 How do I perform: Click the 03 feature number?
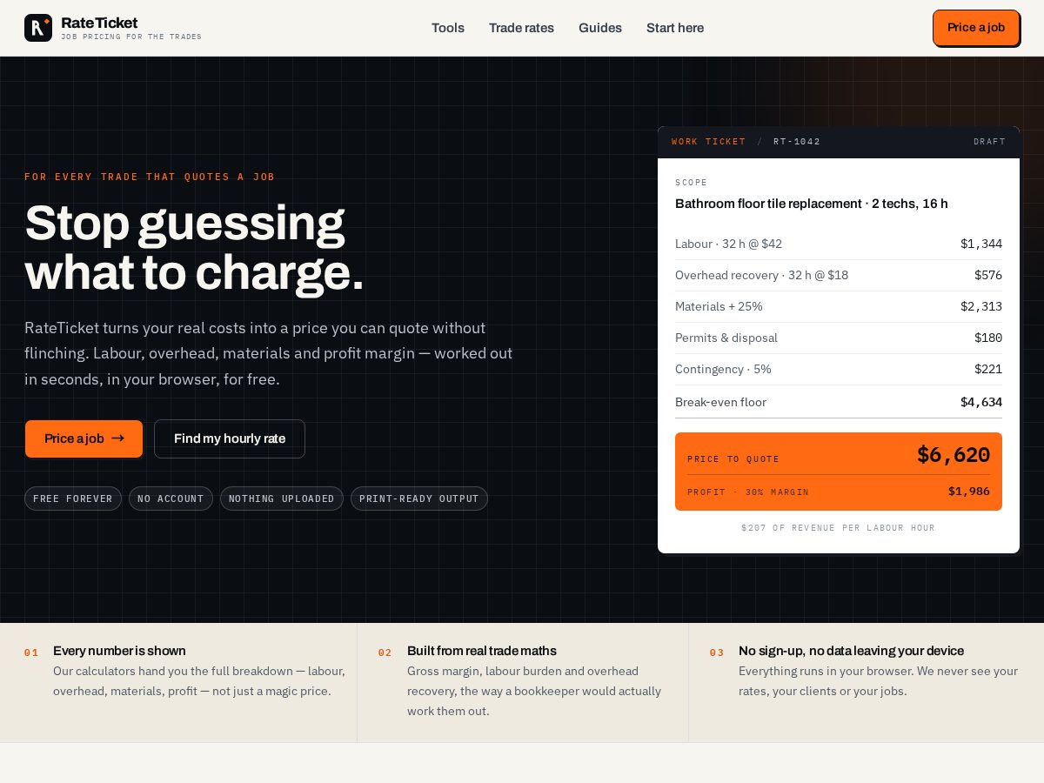(717, 652)
